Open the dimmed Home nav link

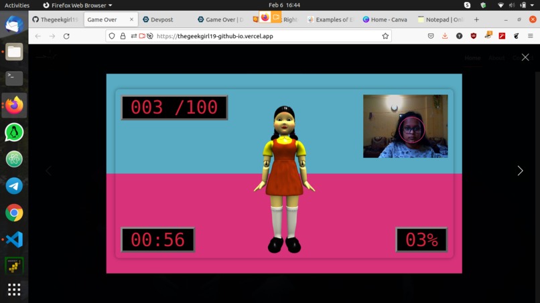pos(472,58)
